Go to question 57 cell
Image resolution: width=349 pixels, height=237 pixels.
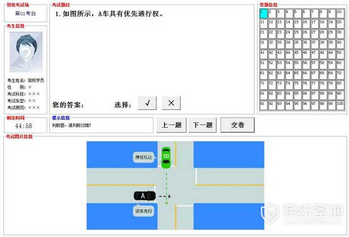point(315,65)
